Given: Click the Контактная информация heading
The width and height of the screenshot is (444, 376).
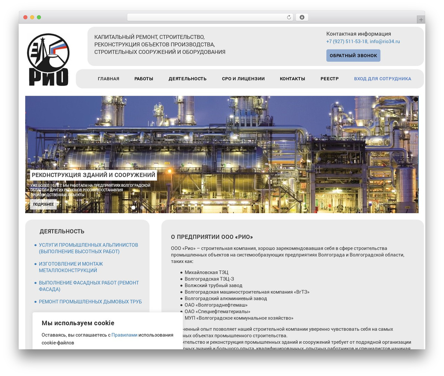Looking at the screenshot, I should (x=359, y=34).
